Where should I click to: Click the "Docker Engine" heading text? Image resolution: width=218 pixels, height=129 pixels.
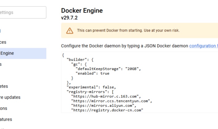click(x=82, y=10)
